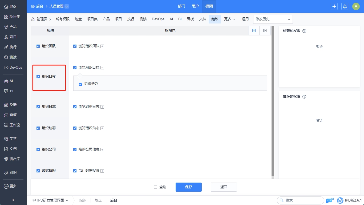Click the 保存 button
Screen dimensions: 364x205
point(188,187)
